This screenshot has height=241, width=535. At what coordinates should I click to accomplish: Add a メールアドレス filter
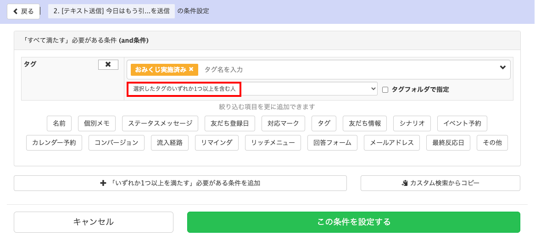392,143
